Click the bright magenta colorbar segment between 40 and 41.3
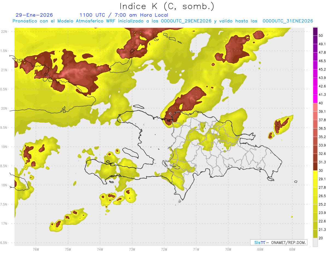Viewport: 328px width, 253px height. pos(315,99)
